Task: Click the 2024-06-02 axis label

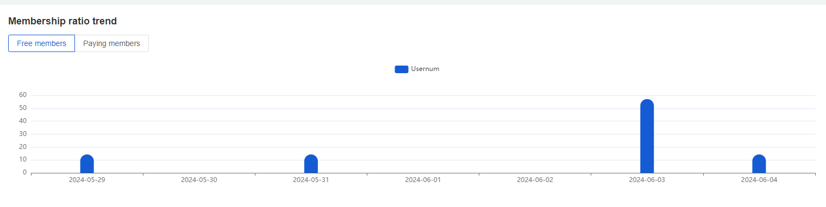Action: click(x=535, y=179)
